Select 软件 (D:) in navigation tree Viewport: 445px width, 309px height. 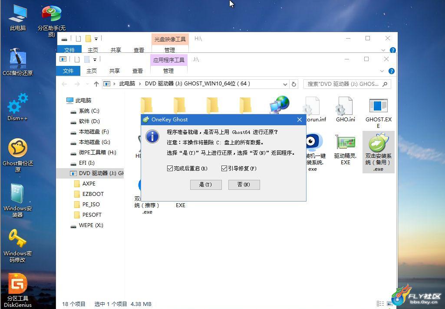coord(89,121)
